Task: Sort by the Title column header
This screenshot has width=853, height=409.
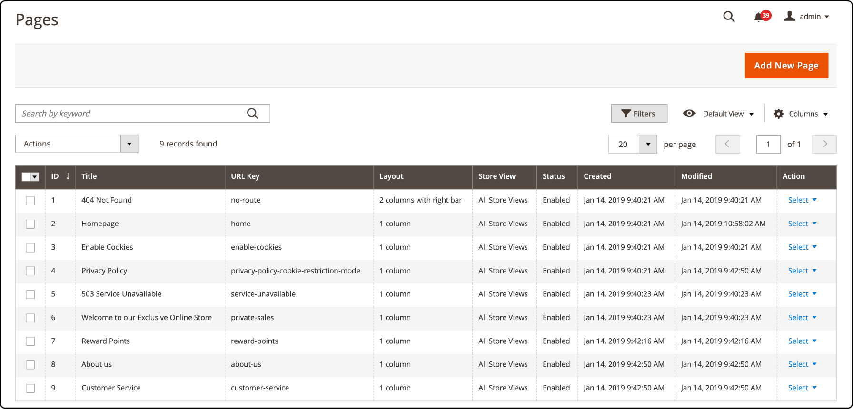Action: (x=150, y=176)
